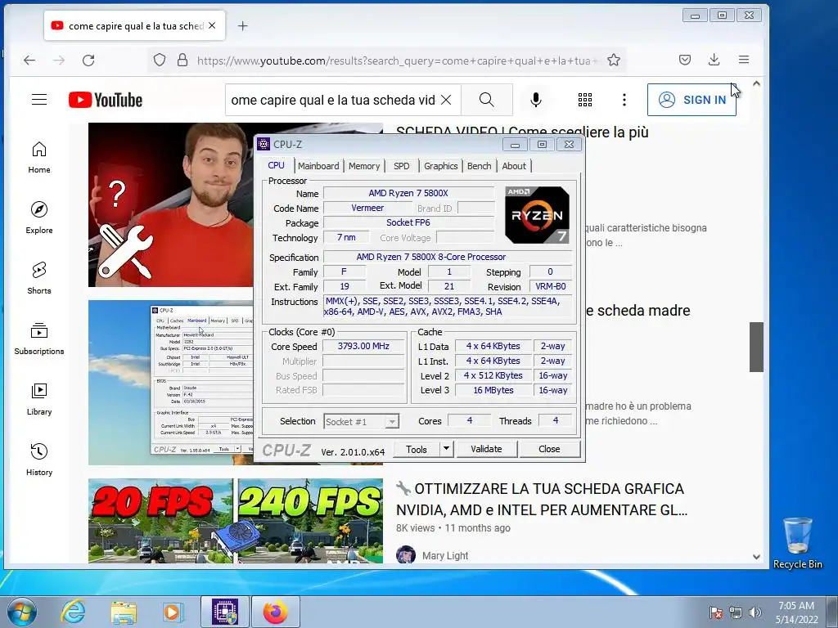Open the CPU-Z mainboard video thumbnail
838x628 pixels.
tap(170, 383)
